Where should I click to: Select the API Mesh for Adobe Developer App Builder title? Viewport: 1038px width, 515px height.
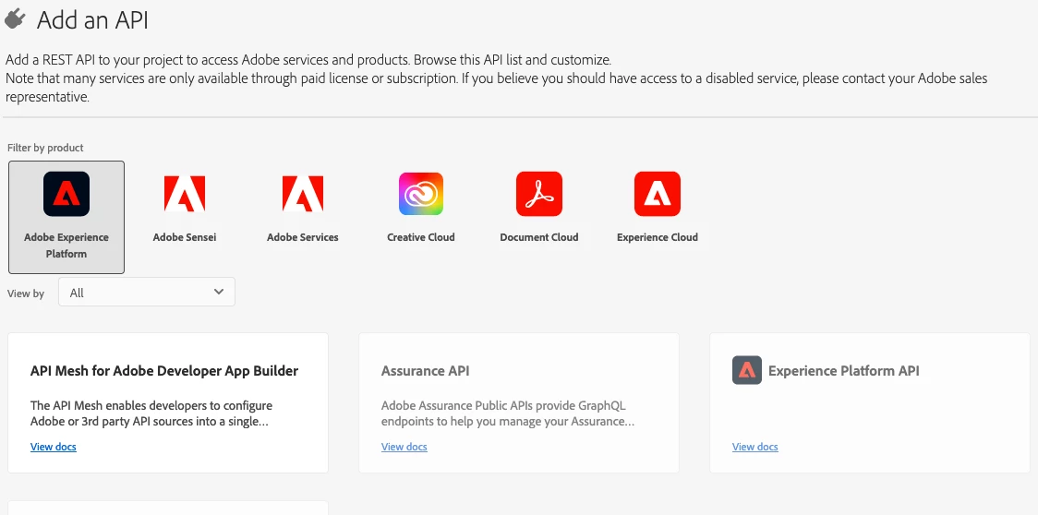point(164,371)
